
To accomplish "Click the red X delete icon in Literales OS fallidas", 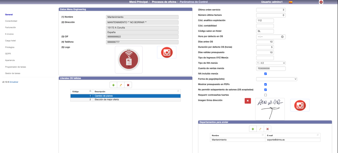I will (128, 85).
